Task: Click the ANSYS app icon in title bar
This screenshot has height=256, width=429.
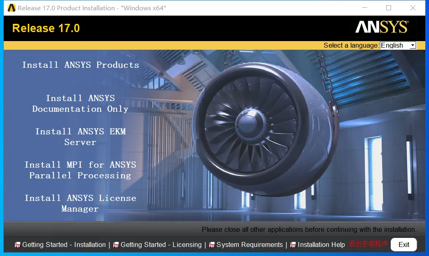Action: pos(12,8)
